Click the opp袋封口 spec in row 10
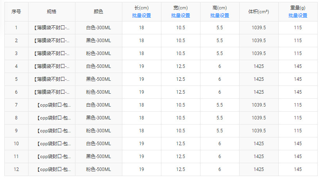Viewport: 324px width, 178px height. pos(54,144)
